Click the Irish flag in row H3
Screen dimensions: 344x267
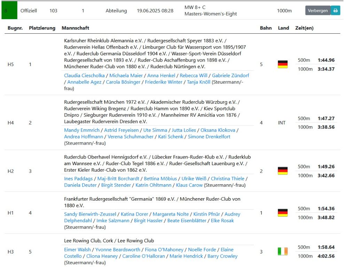[x=283, y=251]
